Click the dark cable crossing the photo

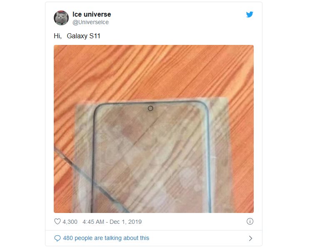pyautogui.click(x=91, y=179)
